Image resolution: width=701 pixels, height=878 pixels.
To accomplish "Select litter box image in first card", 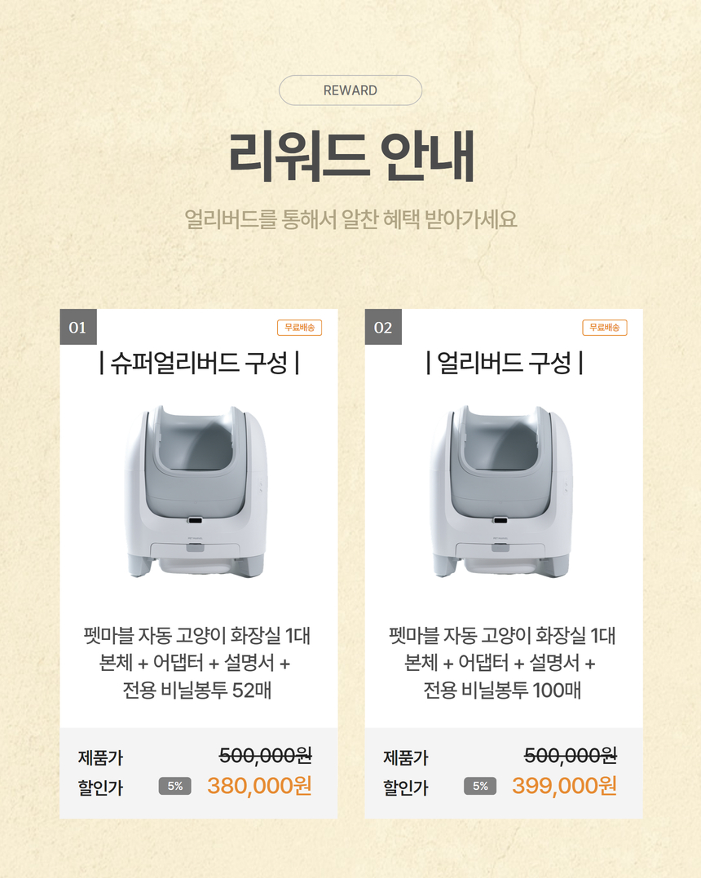I will tap(196, 492).
